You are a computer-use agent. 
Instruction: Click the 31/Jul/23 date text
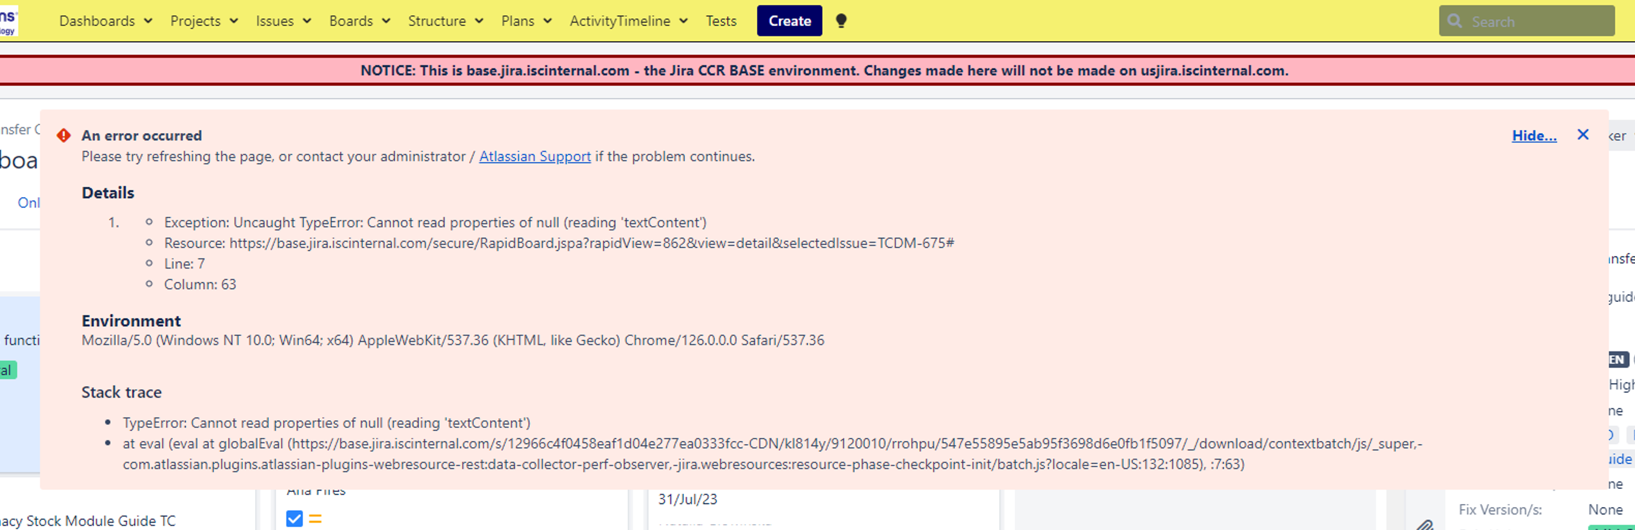(688, 500)
